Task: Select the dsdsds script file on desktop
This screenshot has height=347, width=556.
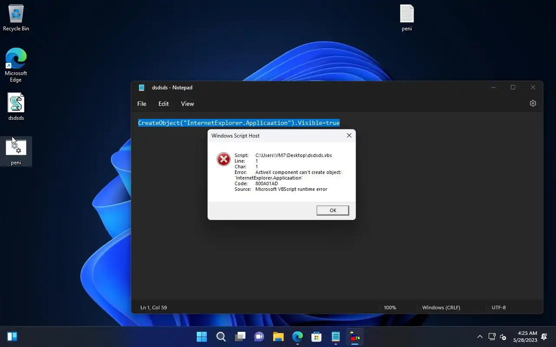Action: [16, 107]
